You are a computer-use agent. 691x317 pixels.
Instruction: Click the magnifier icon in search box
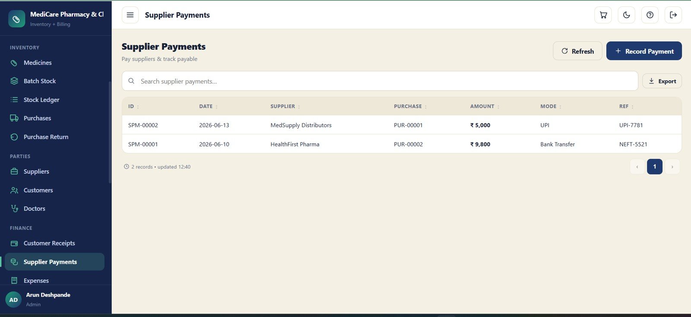click(x=131, y=81)
